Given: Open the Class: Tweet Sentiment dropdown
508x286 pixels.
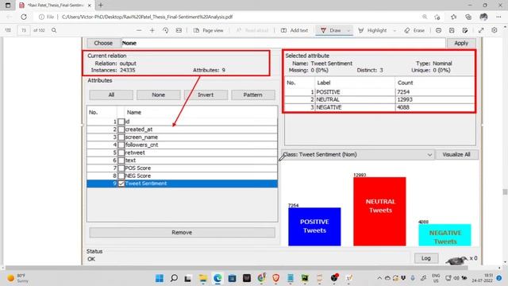Looking at the screenshot, I should (358, 155).
